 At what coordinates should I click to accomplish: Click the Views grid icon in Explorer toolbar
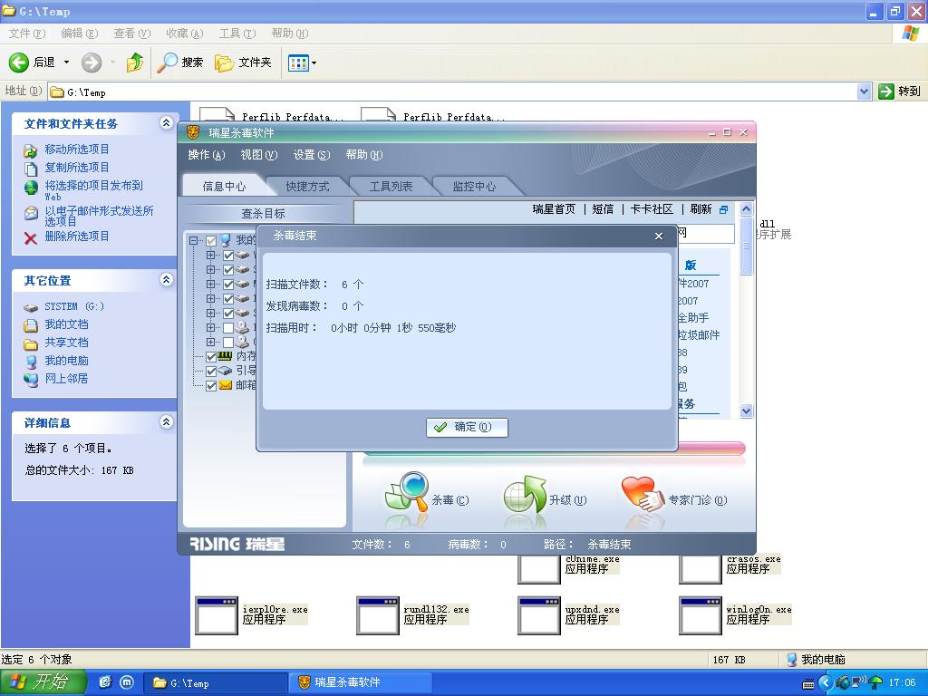click(298, 63)
